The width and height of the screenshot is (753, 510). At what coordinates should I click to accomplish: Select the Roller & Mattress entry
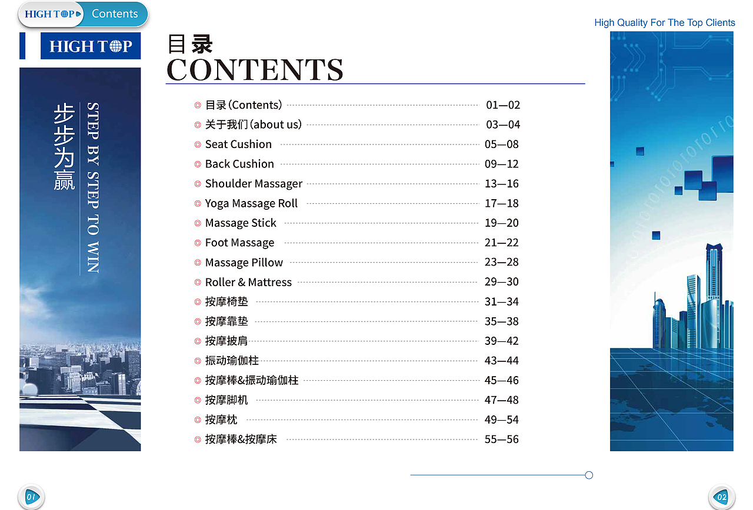248,282
